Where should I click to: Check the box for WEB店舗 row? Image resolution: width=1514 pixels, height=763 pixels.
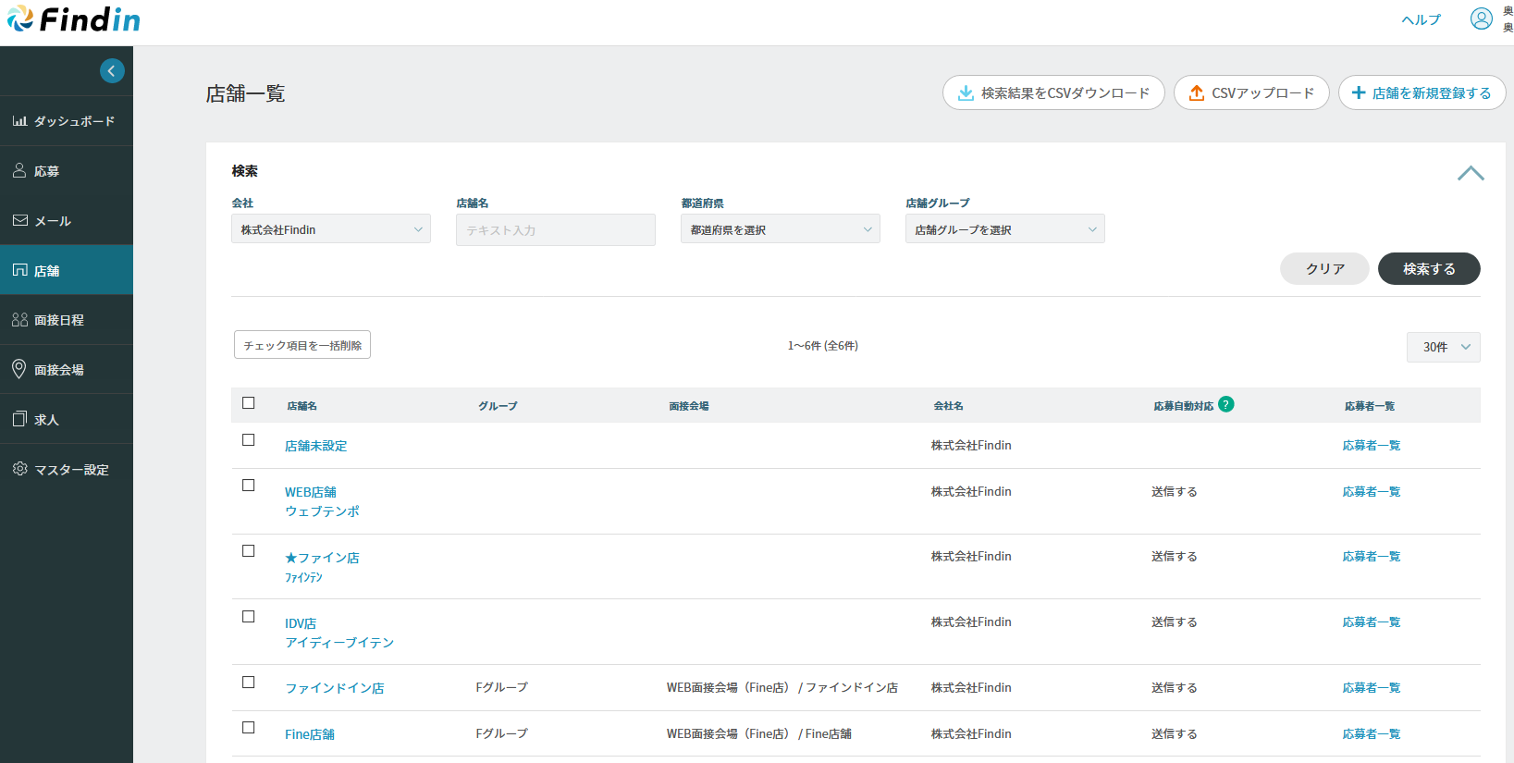(x=248, y=486)
